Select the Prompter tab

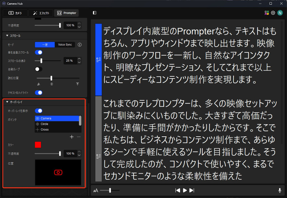66,13
